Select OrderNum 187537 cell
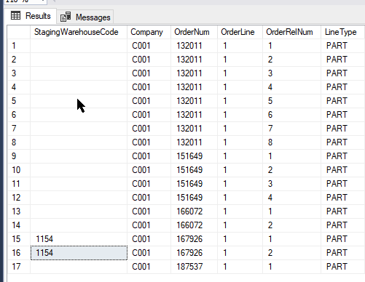This screenshot has height=282, width=365. pyautogui.click(x=194, y=267)
